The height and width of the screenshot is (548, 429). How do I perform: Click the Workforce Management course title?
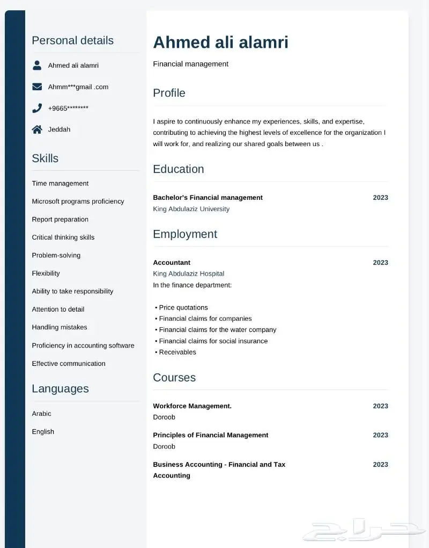point(192,406)
